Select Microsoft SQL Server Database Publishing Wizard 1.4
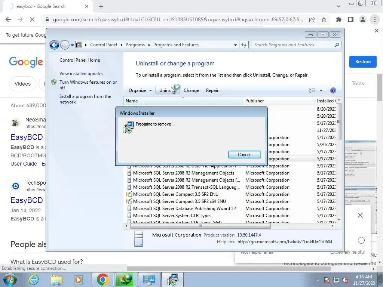The height and width of the screenshot is (287, 383). pyautogui.click(x=185, y=209)
